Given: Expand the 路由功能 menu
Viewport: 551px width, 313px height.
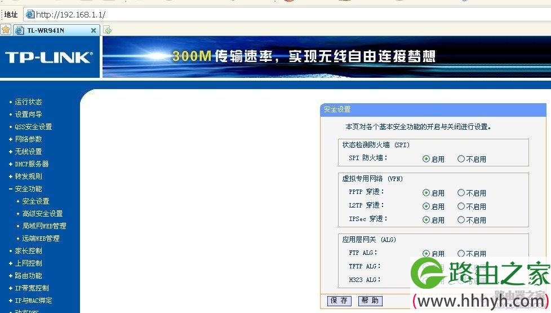Looking at the screenshot, I should [x=29, y=276].
